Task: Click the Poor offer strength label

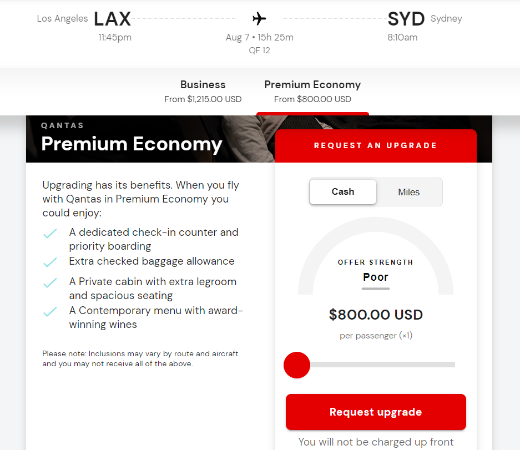Action: [376, 277]
